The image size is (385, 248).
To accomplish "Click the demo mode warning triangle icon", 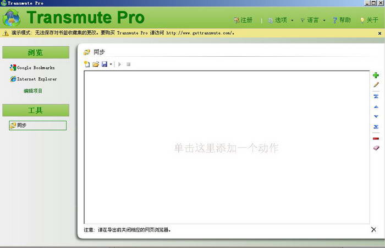I will (x=5, y=33).
